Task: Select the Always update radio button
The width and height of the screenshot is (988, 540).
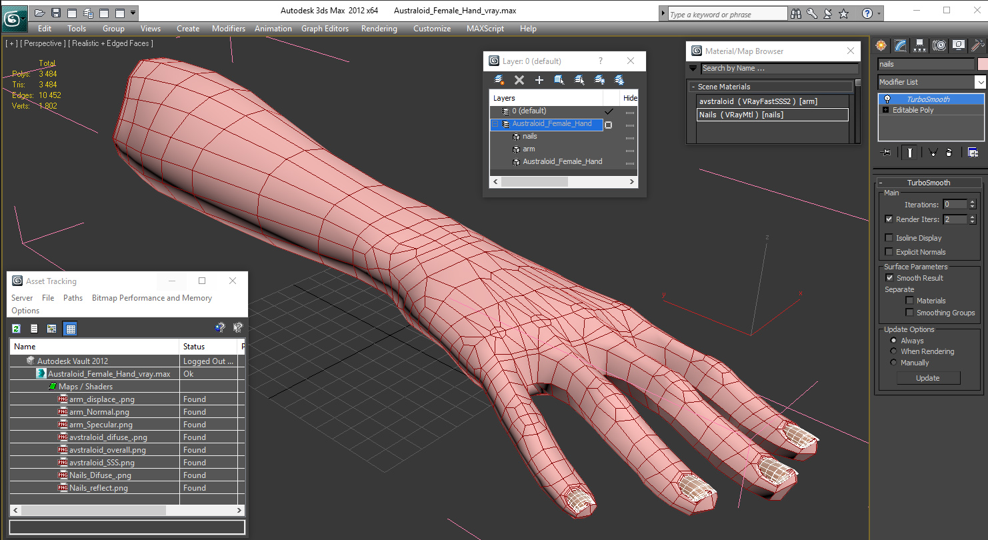Action: (893, 341)
